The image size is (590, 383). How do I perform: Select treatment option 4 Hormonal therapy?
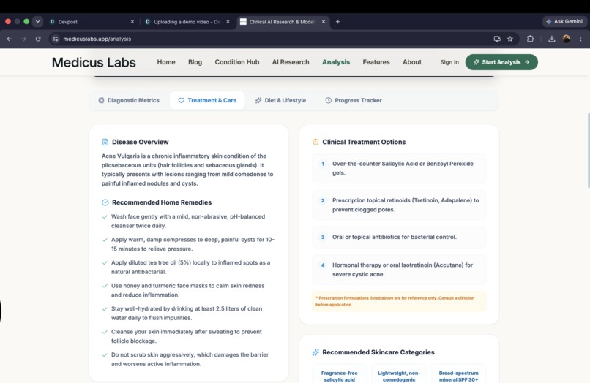click(399, 270)
